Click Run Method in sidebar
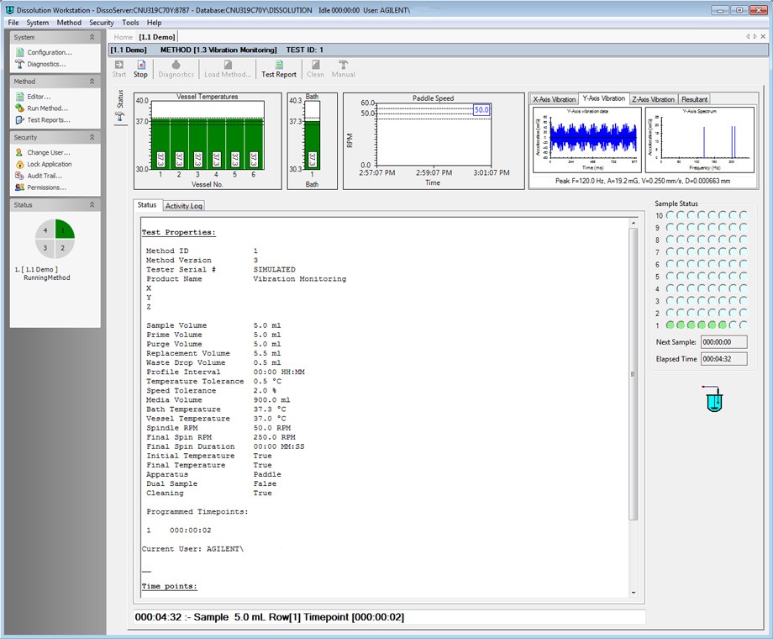Screen dimensions: 773x639 (x=47, y=108)
